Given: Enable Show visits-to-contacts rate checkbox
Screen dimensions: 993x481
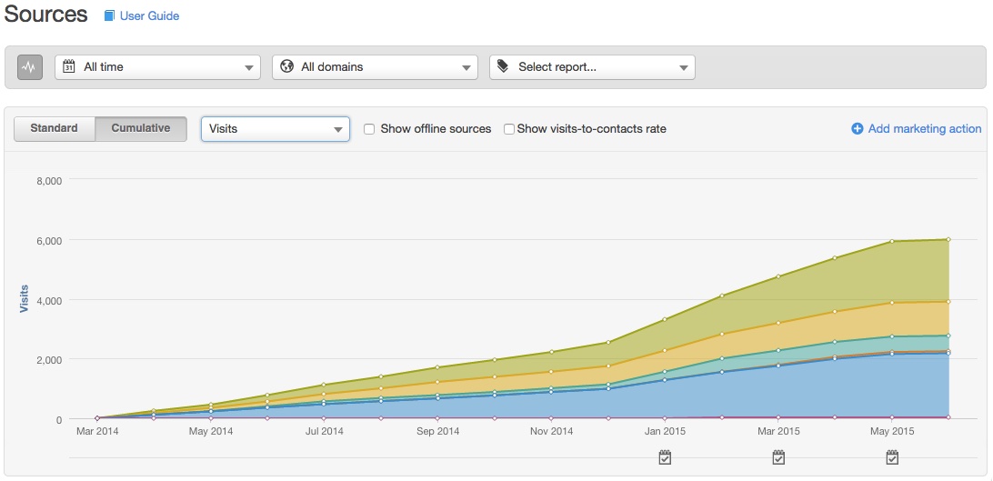Looking at the screenshot, I should tap(509, 129).
